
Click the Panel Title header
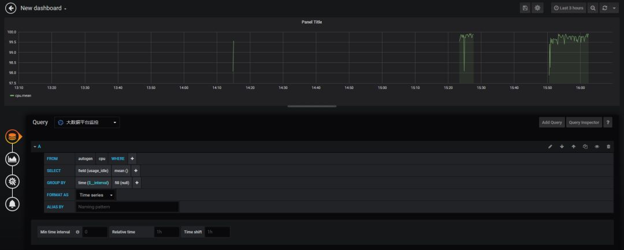tap(311, 23)
